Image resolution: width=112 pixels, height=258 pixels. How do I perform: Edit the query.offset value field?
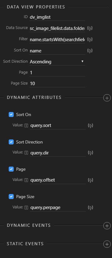point(58,180)
